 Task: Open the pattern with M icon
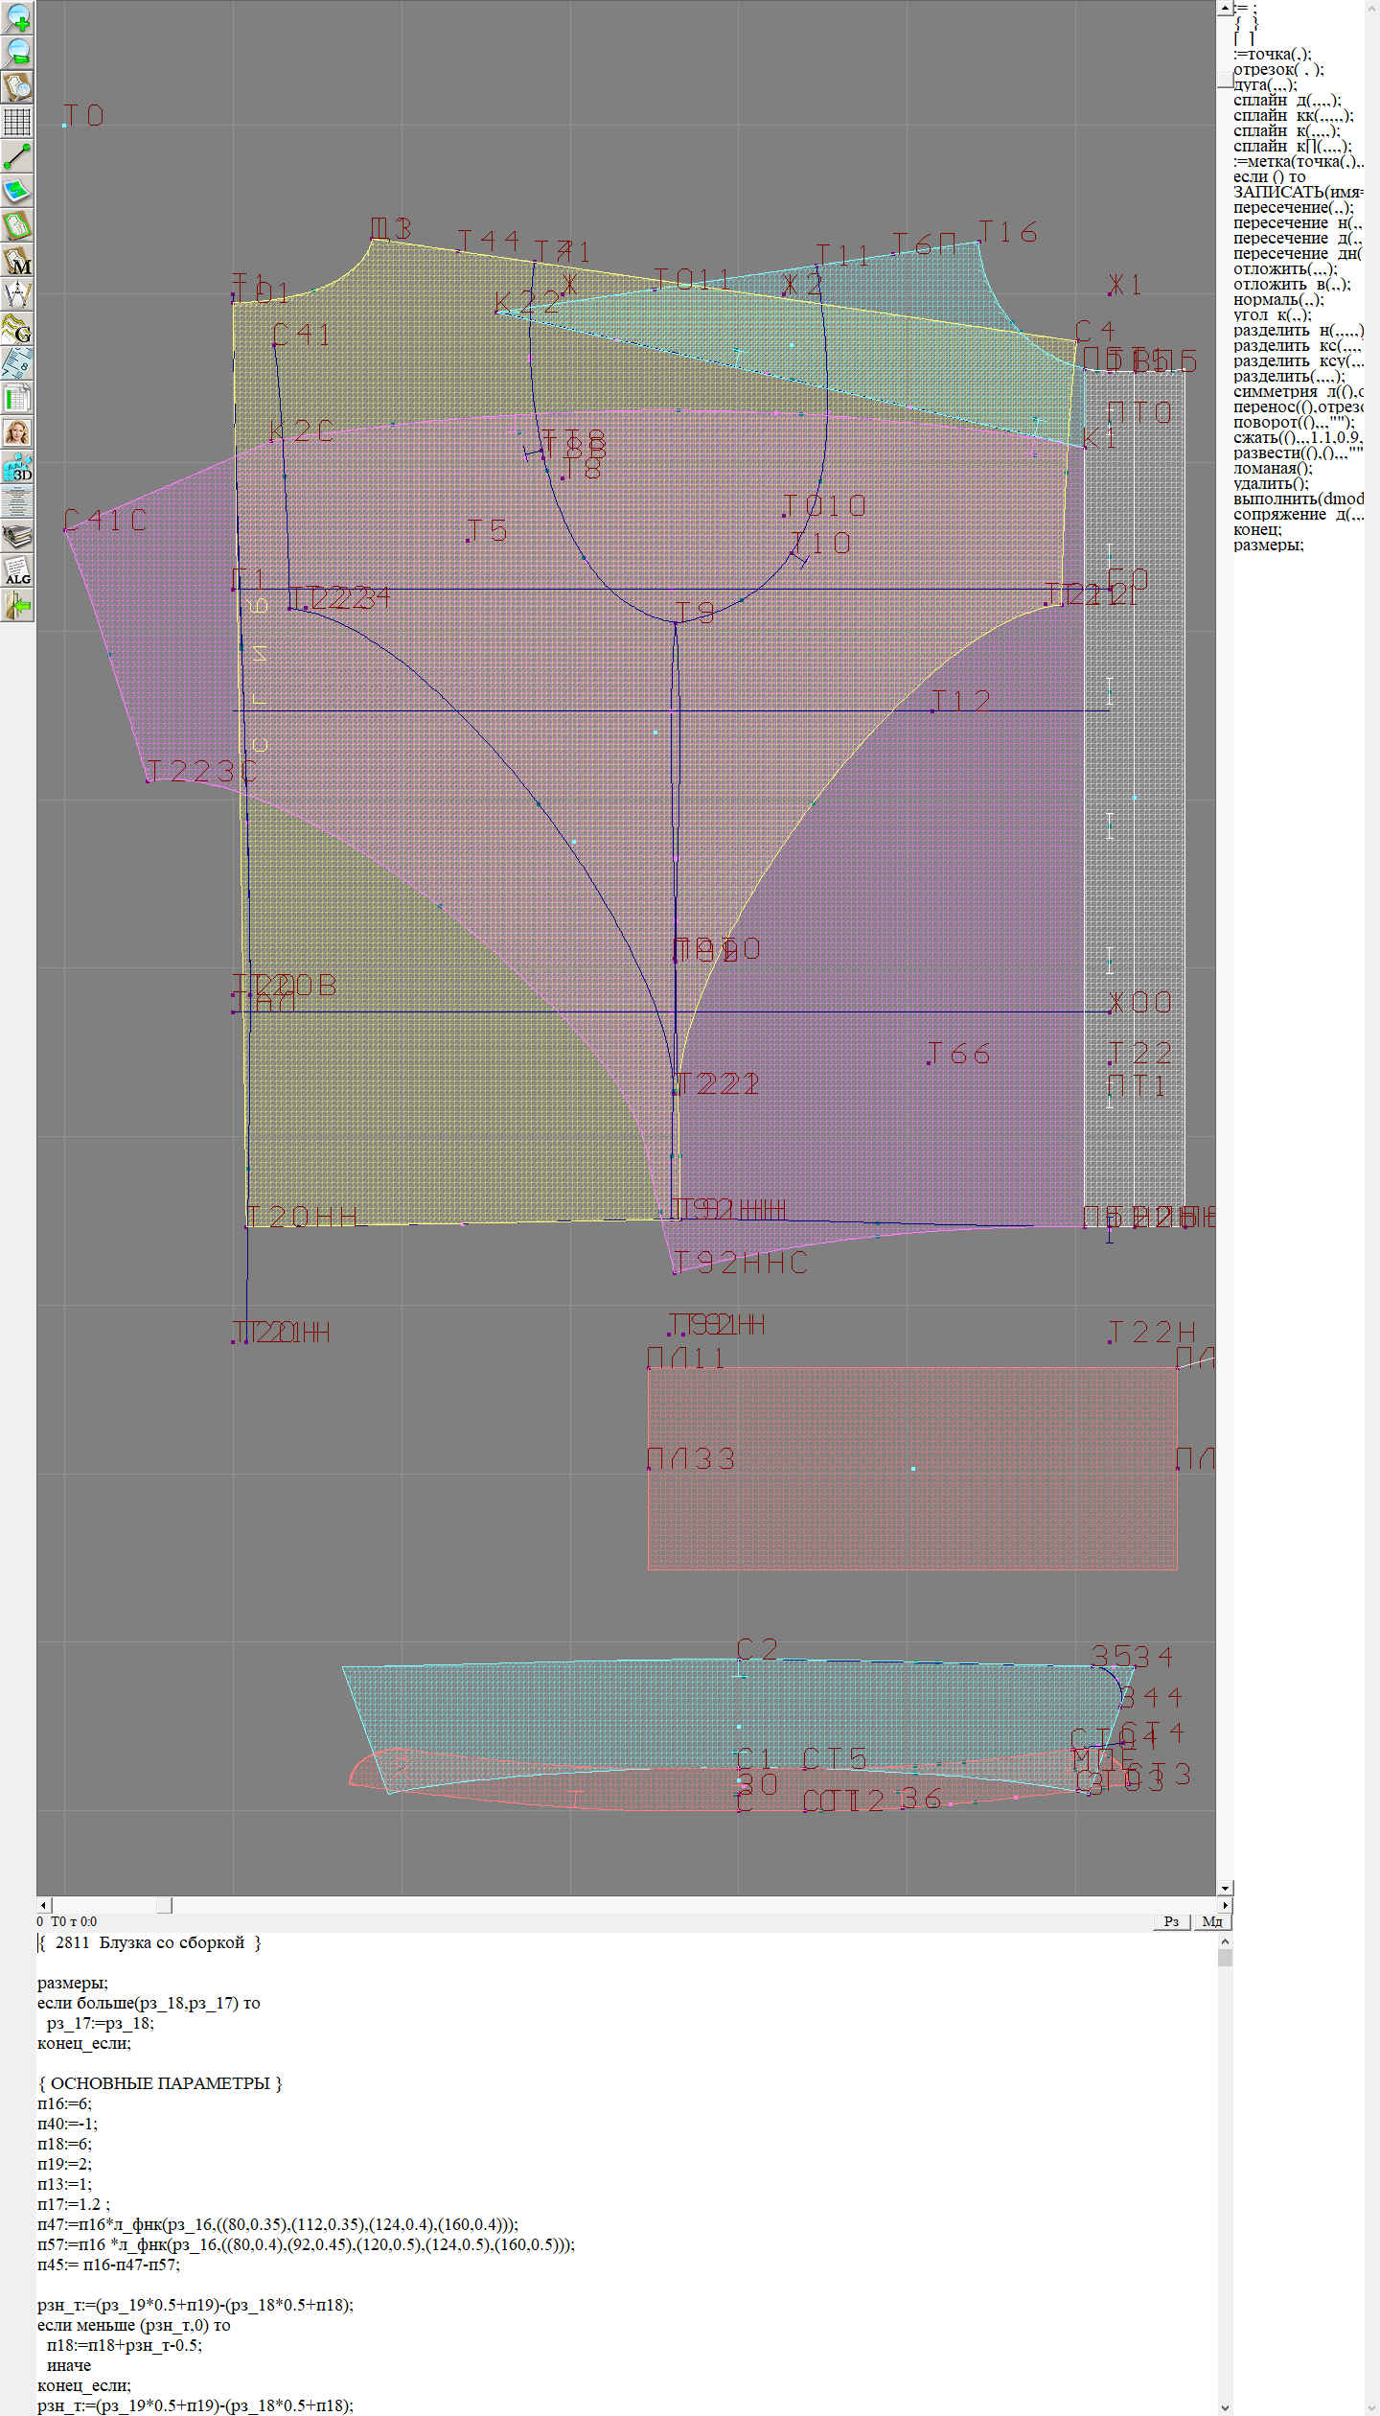pos(17,260)
